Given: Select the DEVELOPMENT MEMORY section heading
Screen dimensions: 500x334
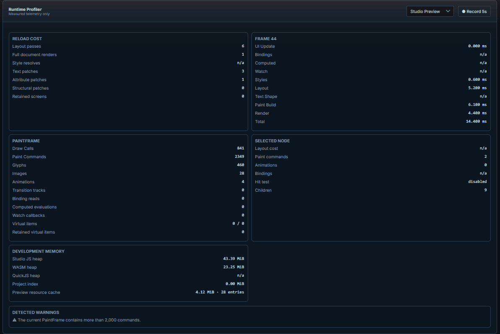Looking at the screenshot, I should pyautogui.click(x=38, y=251).
